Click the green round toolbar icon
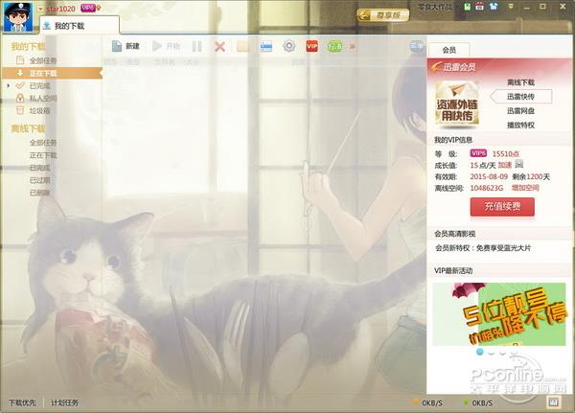The image size is (575, 413). pos(334,47)
